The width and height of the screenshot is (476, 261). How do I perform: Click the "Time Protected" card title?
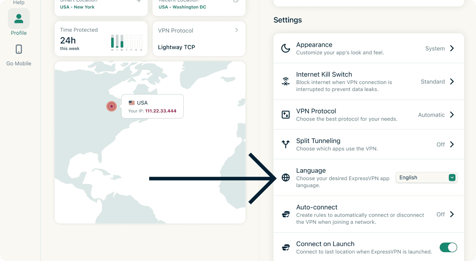coord(79,30)
